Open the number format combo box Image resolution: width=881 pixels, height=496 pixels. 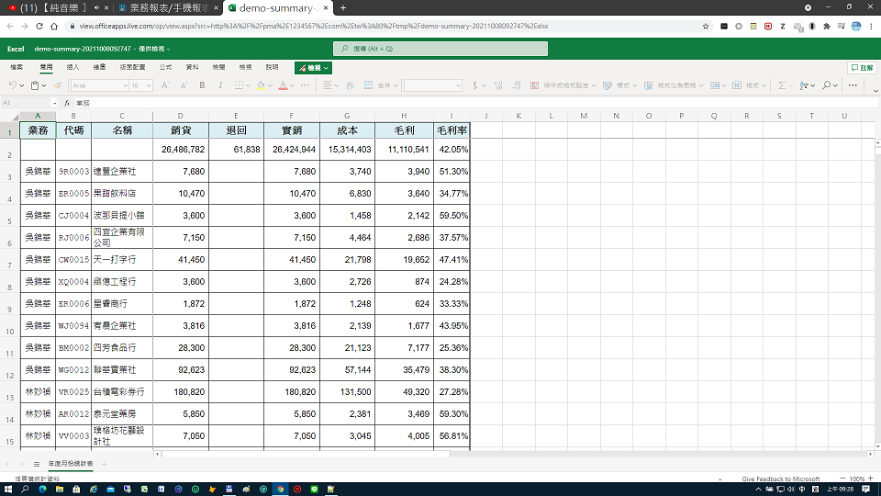click(x=432, y=85)
